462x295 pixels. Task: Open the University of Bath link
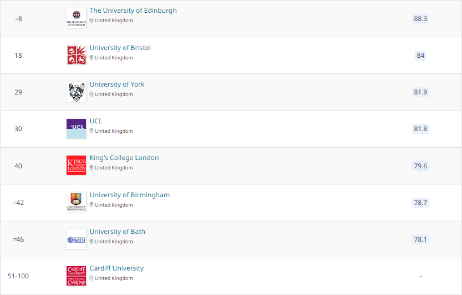click(x=117, y=232)
